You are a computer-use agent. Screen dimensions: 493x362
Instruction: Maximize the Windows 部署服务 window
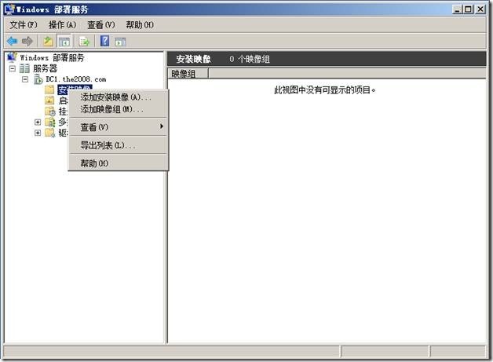(x=468, y=9)
